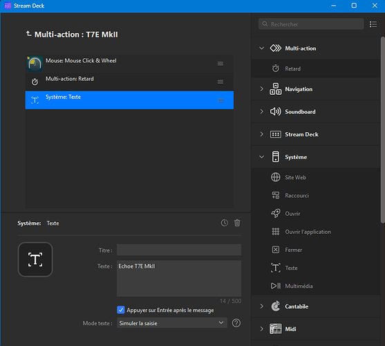Viewport: 385px width, 346px height.
Task: Expand the Cantabile plugin category
Action: [262, 306]
